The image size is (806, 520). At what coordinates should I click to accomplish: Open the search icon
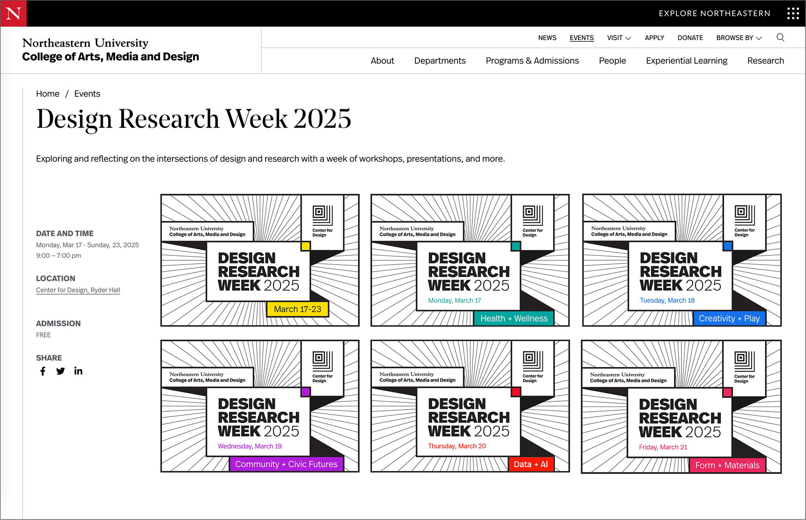781,37
